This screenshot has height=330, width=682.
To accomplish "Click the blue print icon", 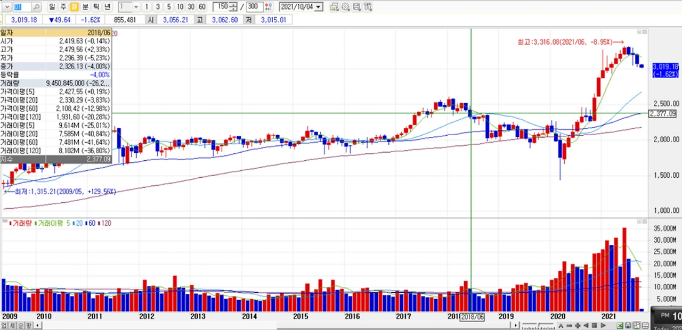I will tap(628, 325).
